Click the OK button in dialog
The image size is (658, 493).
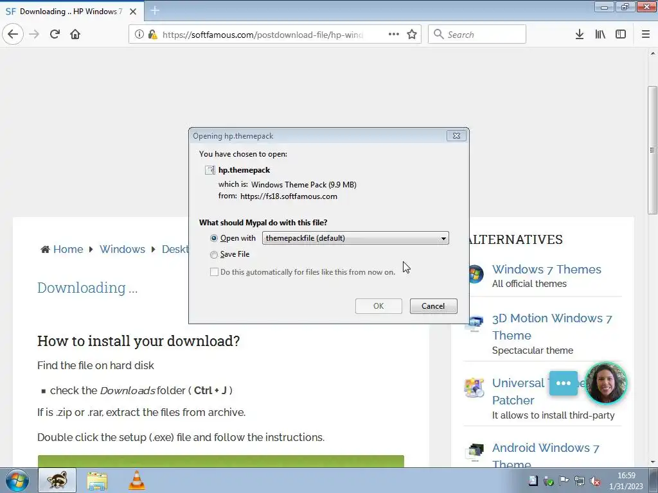(x=378, y=306)
